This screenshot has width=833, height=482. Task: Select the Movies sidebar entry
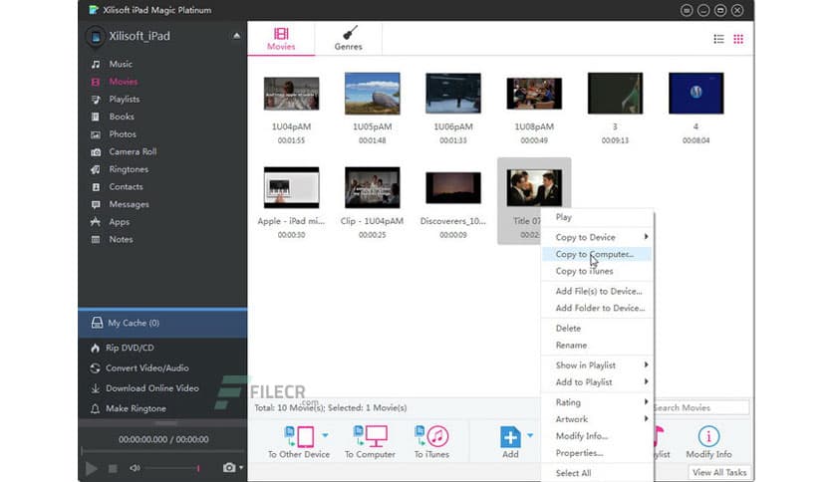(123, 82)
